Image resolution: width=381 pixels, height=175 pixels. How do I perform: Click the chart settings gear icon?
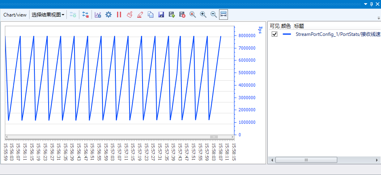click(x=108, y=15)
